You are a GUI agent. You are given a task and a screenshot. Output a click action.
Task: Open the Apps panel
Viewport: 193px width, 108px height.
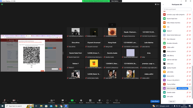107,101
